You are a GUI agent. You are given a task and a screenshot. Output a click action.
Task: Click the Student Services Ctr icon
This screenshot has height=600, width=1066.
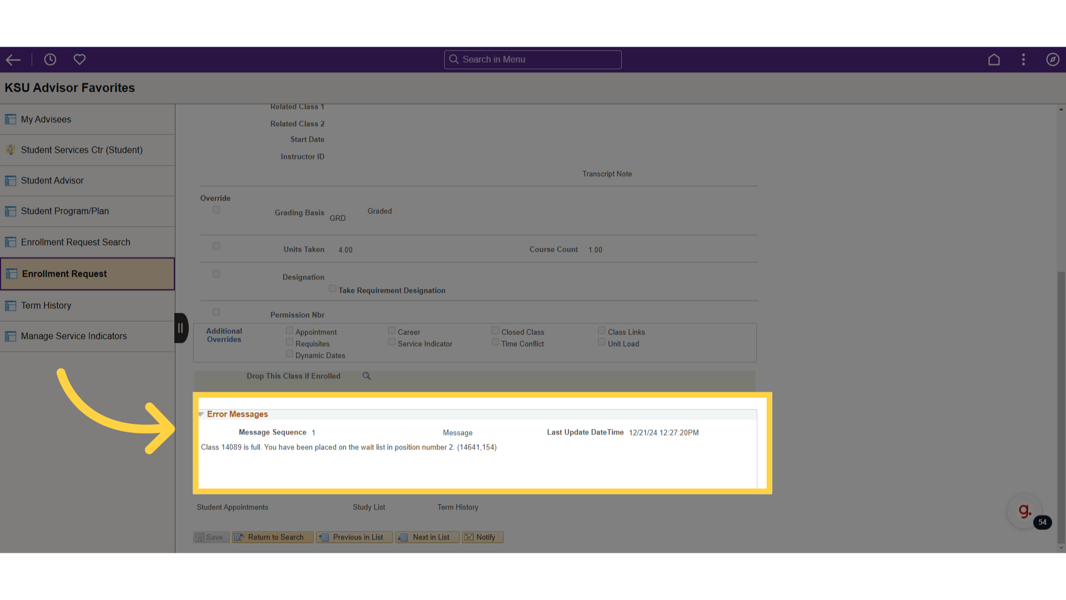click(x=11, y=150)
